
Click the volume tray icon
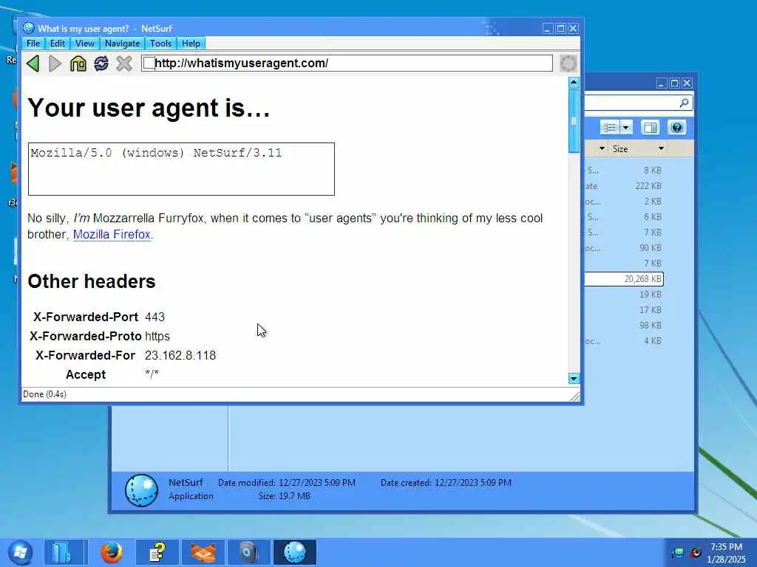pyautogui.click(x=695, y=552)
